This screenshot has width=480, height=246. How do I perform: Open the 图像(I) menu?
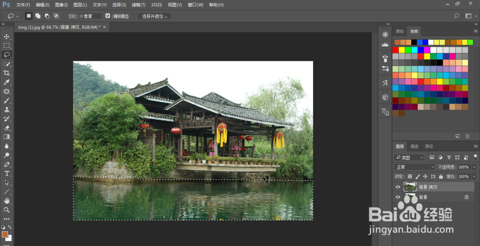pyautogui.click(x=61, y=5)
